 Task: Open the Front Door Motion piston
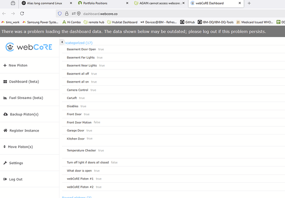click(x=79, y=123)
